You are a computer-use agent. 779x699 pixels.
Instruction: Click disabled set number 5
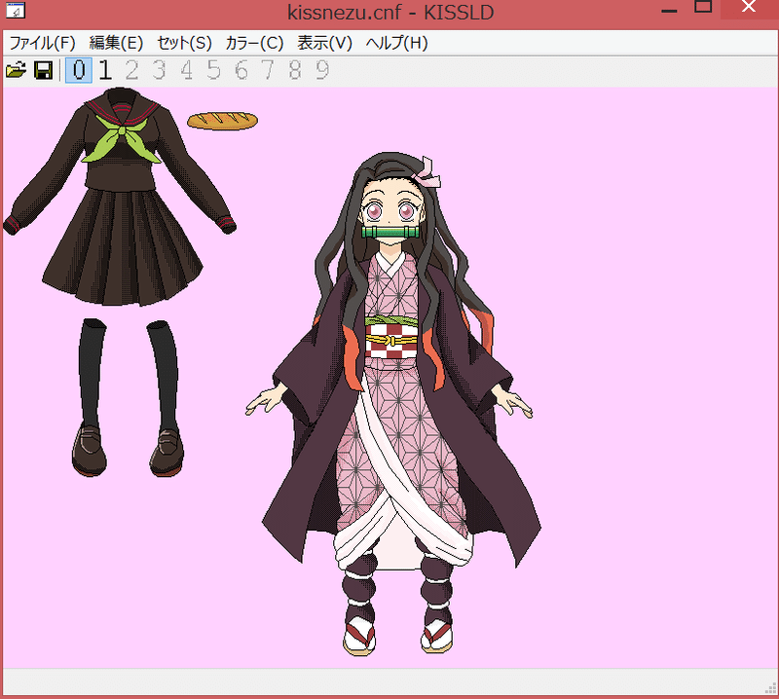click(213, 70)
